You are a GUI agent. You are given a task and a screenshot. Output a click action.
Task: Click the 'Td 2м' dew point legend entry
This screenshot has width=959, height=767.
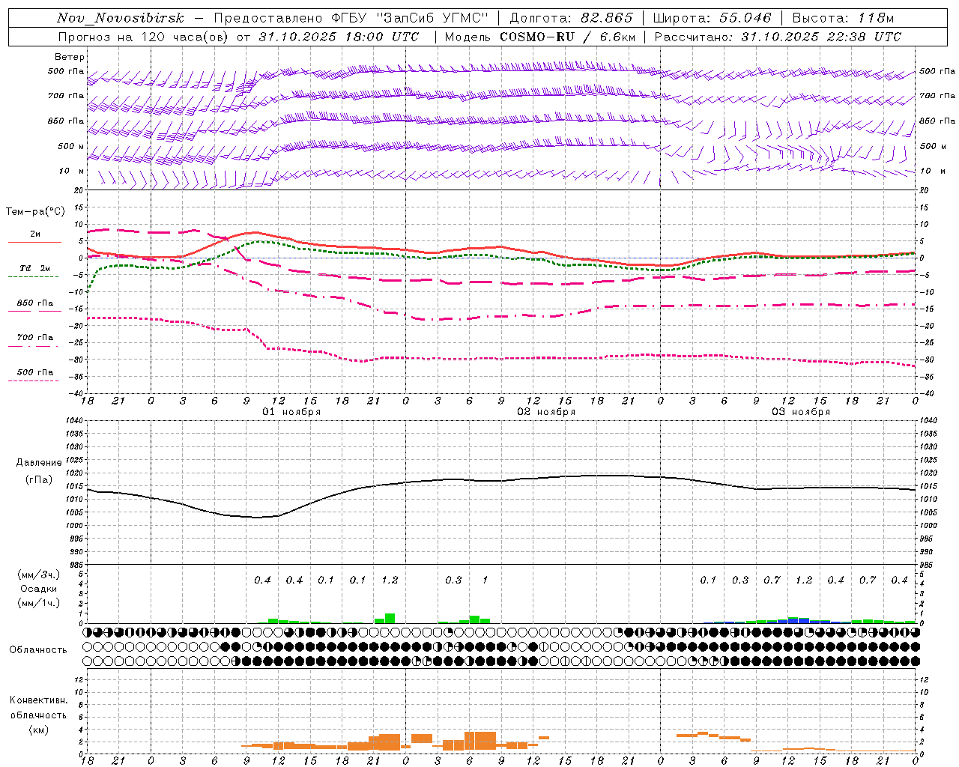tap(34, 268)
